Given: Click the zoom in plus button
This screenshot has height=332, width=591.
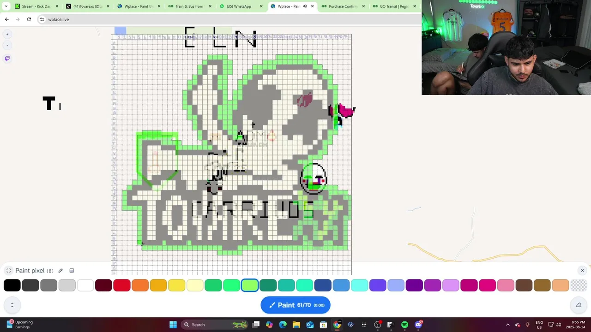Looking at the screenshot, I should pyautogui.click(x=7, y=34).
